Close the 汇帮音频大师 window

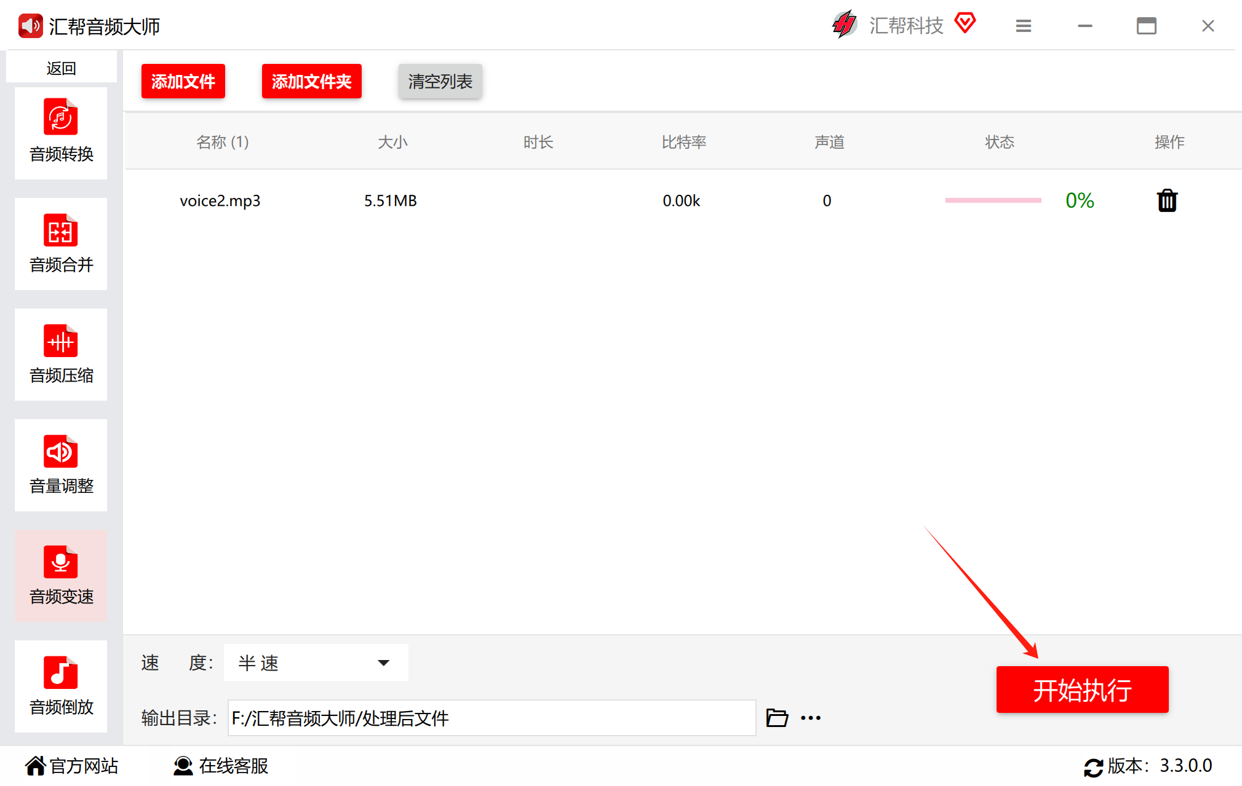[x=1208, y=26]
